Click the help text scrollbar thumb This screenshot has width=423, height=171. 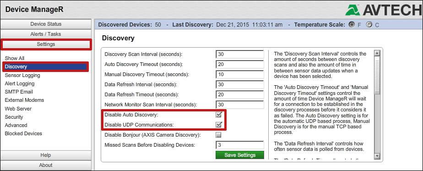pos(377,75)
